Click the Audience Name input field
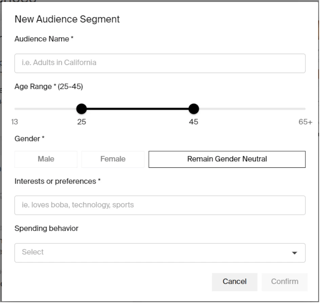The width and height of the screenshot is (320, 303). (x=160, y=63)
